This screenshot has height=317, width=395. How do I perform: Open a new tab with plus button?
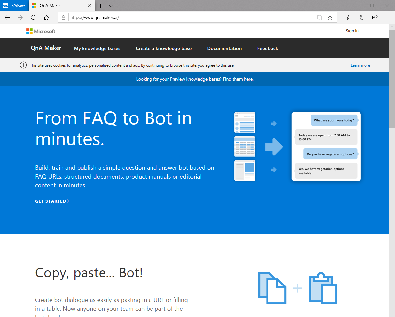(101, 6)
